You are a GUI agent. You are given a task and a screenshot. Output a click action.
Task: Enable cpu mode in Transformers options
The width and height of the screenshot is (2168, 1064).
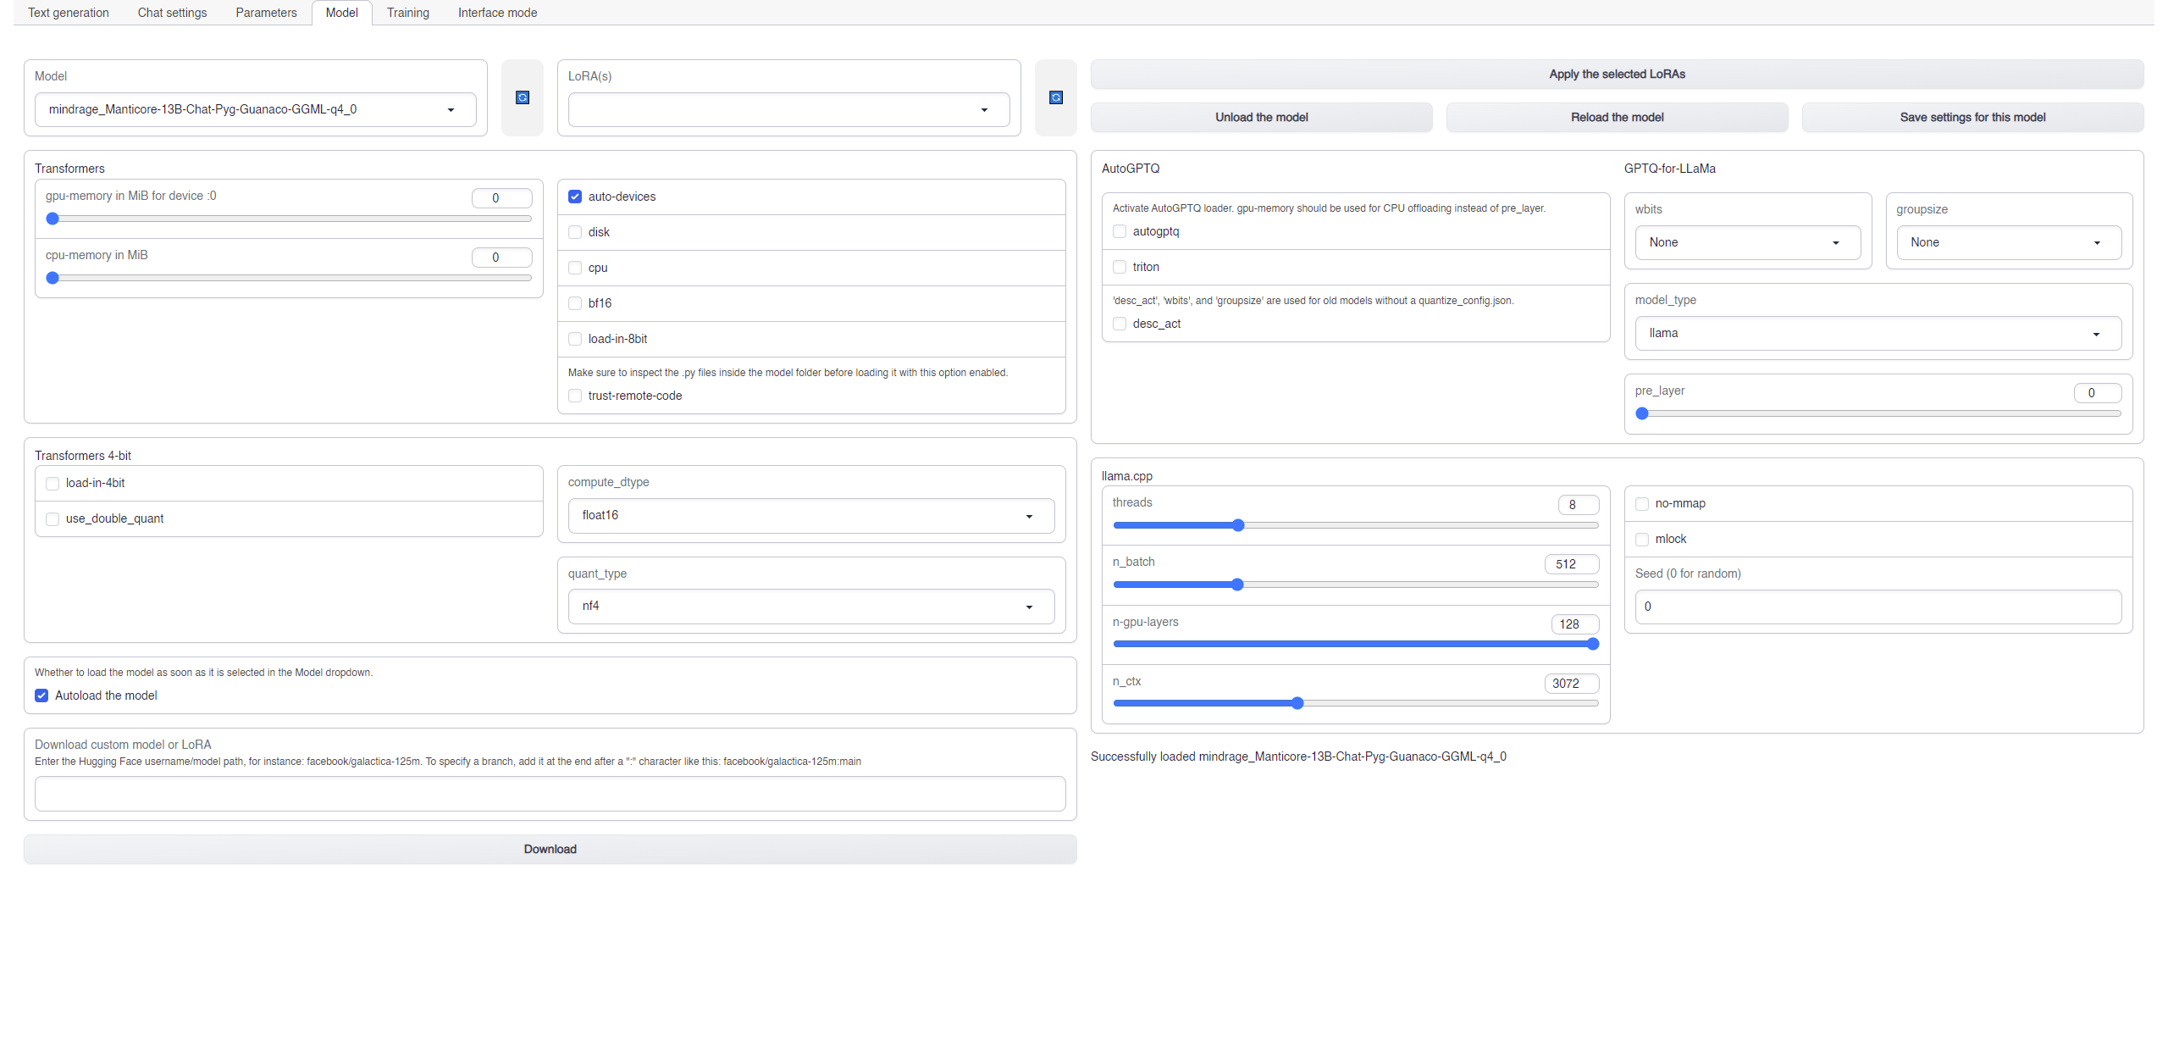[x=575, y=267]
